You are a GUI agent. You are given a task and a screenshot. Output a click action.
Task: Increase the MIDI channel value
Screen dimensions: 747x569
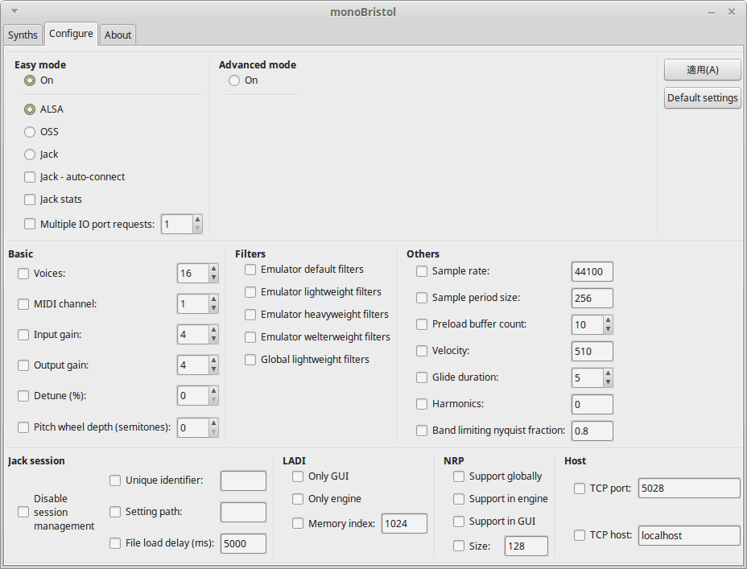(x=213, y=299)
